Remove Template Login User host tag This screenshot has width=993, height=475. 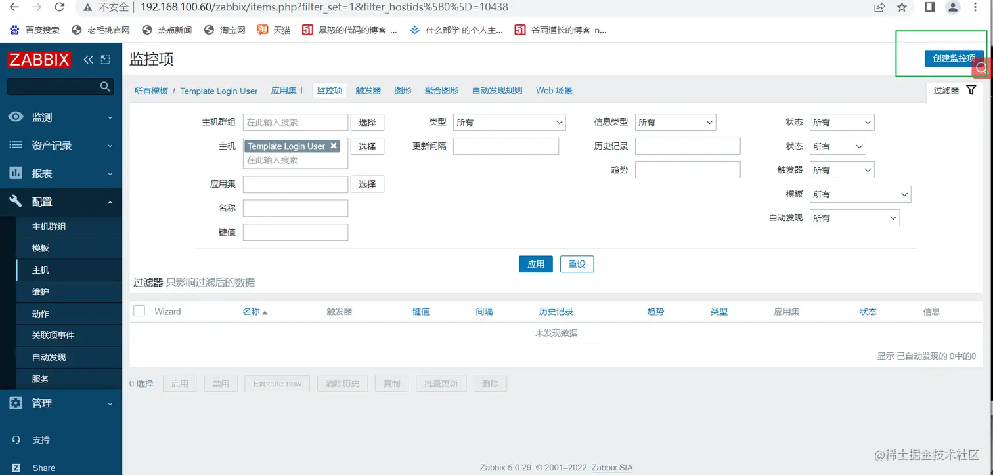pos(334,146)
